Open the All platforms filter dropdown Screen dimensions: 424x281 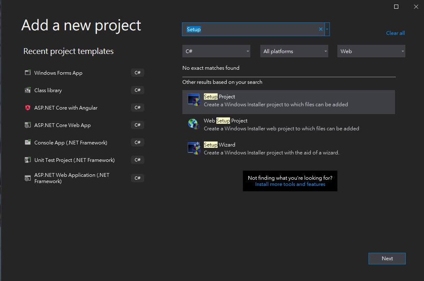[294, 51]
